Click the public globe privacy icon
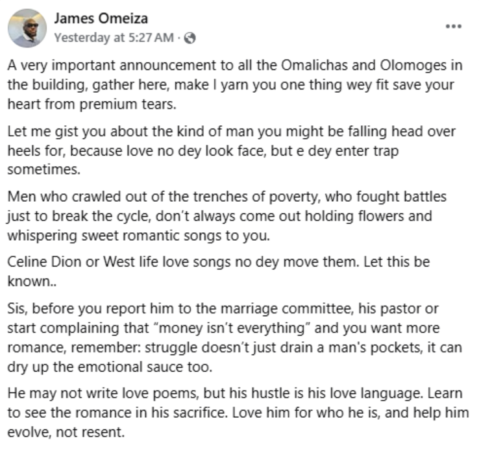Viewport: 479px width, 449px height. (190, 38)
